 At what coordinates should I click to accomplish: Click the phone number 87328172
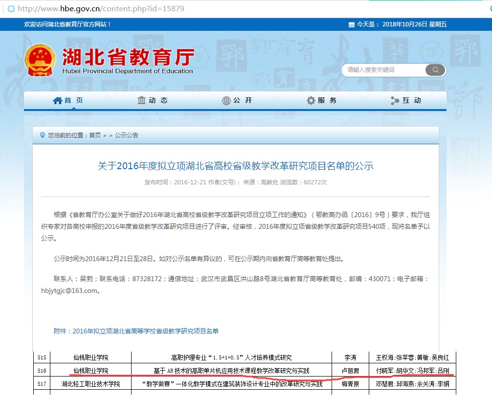tap(147, 279)
